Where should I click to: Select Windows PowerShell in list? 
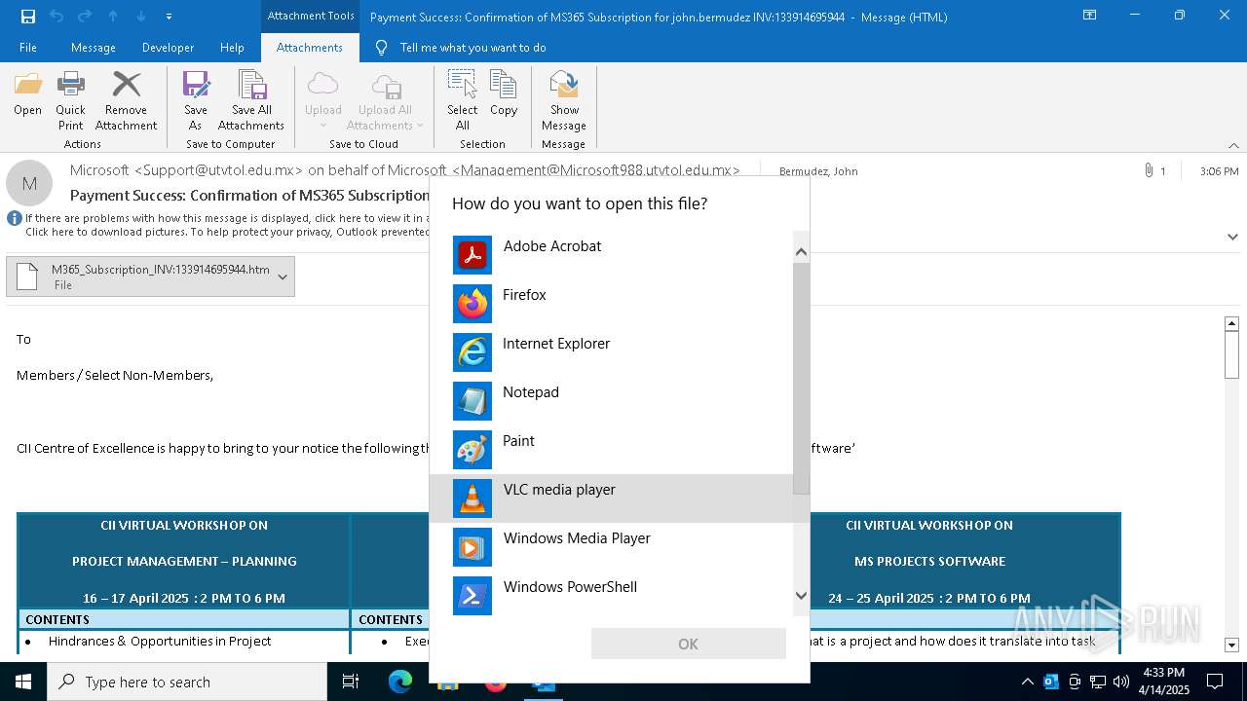611,596
